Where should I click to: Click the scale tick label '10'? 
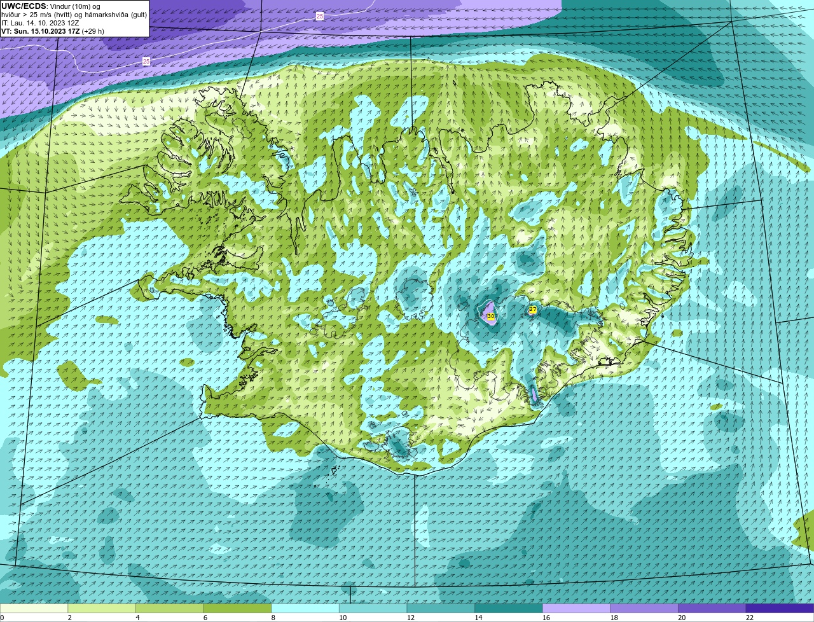click(x=343, y=618)
